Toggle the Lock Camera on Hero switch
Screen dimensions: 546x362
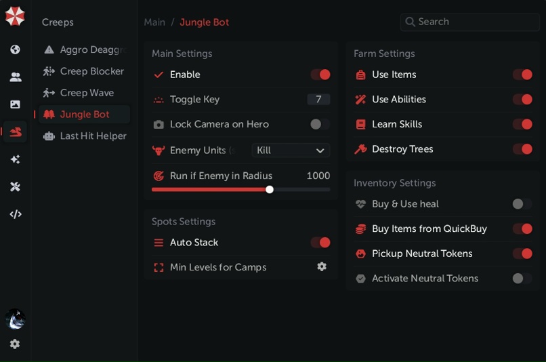(x=320, y=124)
